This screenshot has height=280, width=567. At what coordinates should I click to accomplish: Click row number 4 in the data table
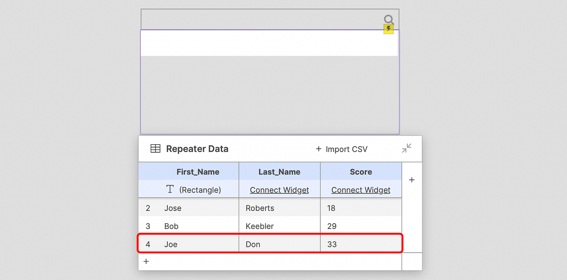tap(147, 244)
